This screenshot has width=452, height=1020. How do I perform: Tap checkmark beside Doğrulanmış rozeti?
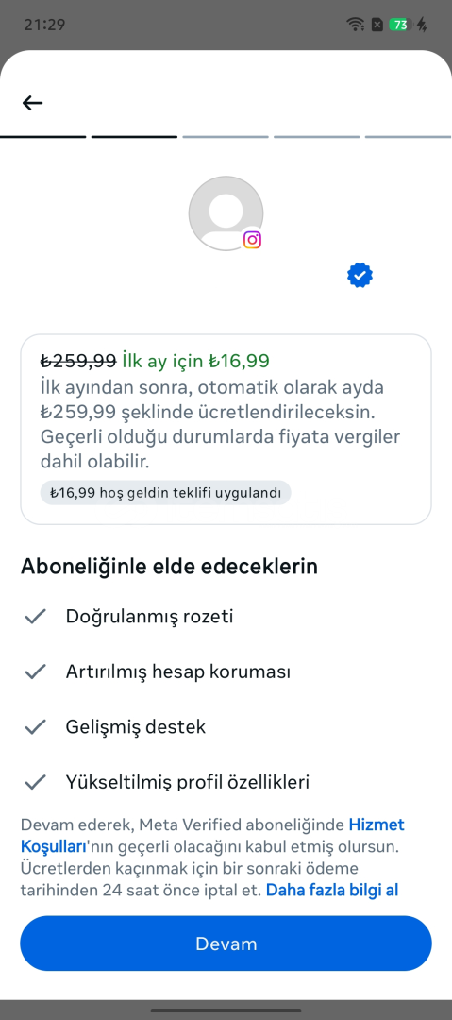tap(35, 616)
